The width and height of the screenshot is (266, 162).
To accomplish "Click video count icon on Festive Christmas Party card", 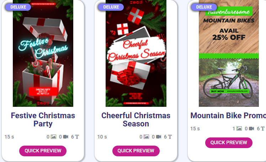I will click(66, 137).
